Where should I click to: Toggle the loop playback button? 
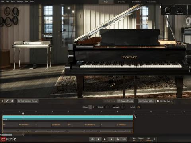click(92, 139)
